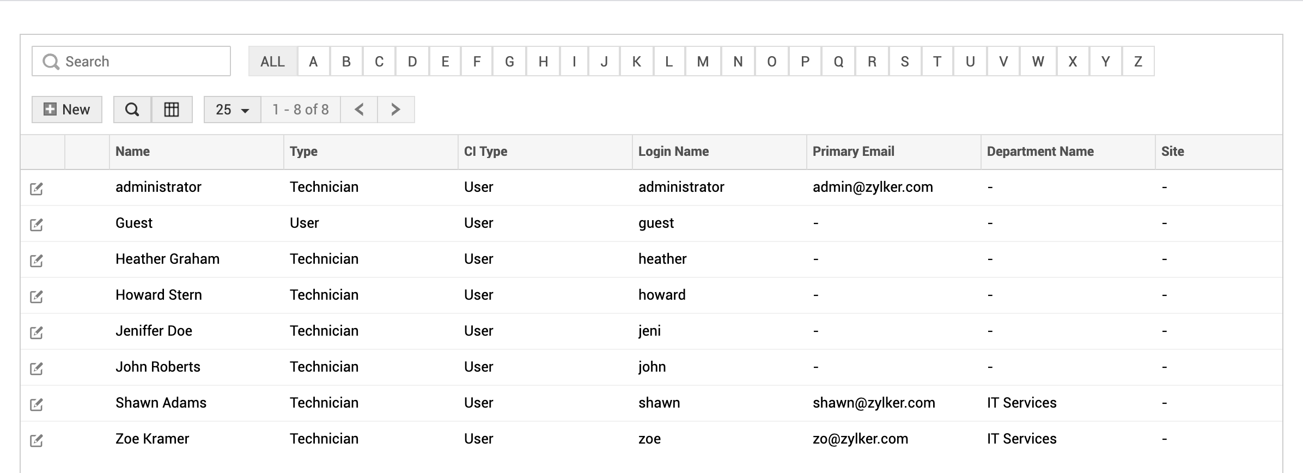Select the ALL alphabet filter
This screenshot has height=473, width=1303.
tap(272, 62)
